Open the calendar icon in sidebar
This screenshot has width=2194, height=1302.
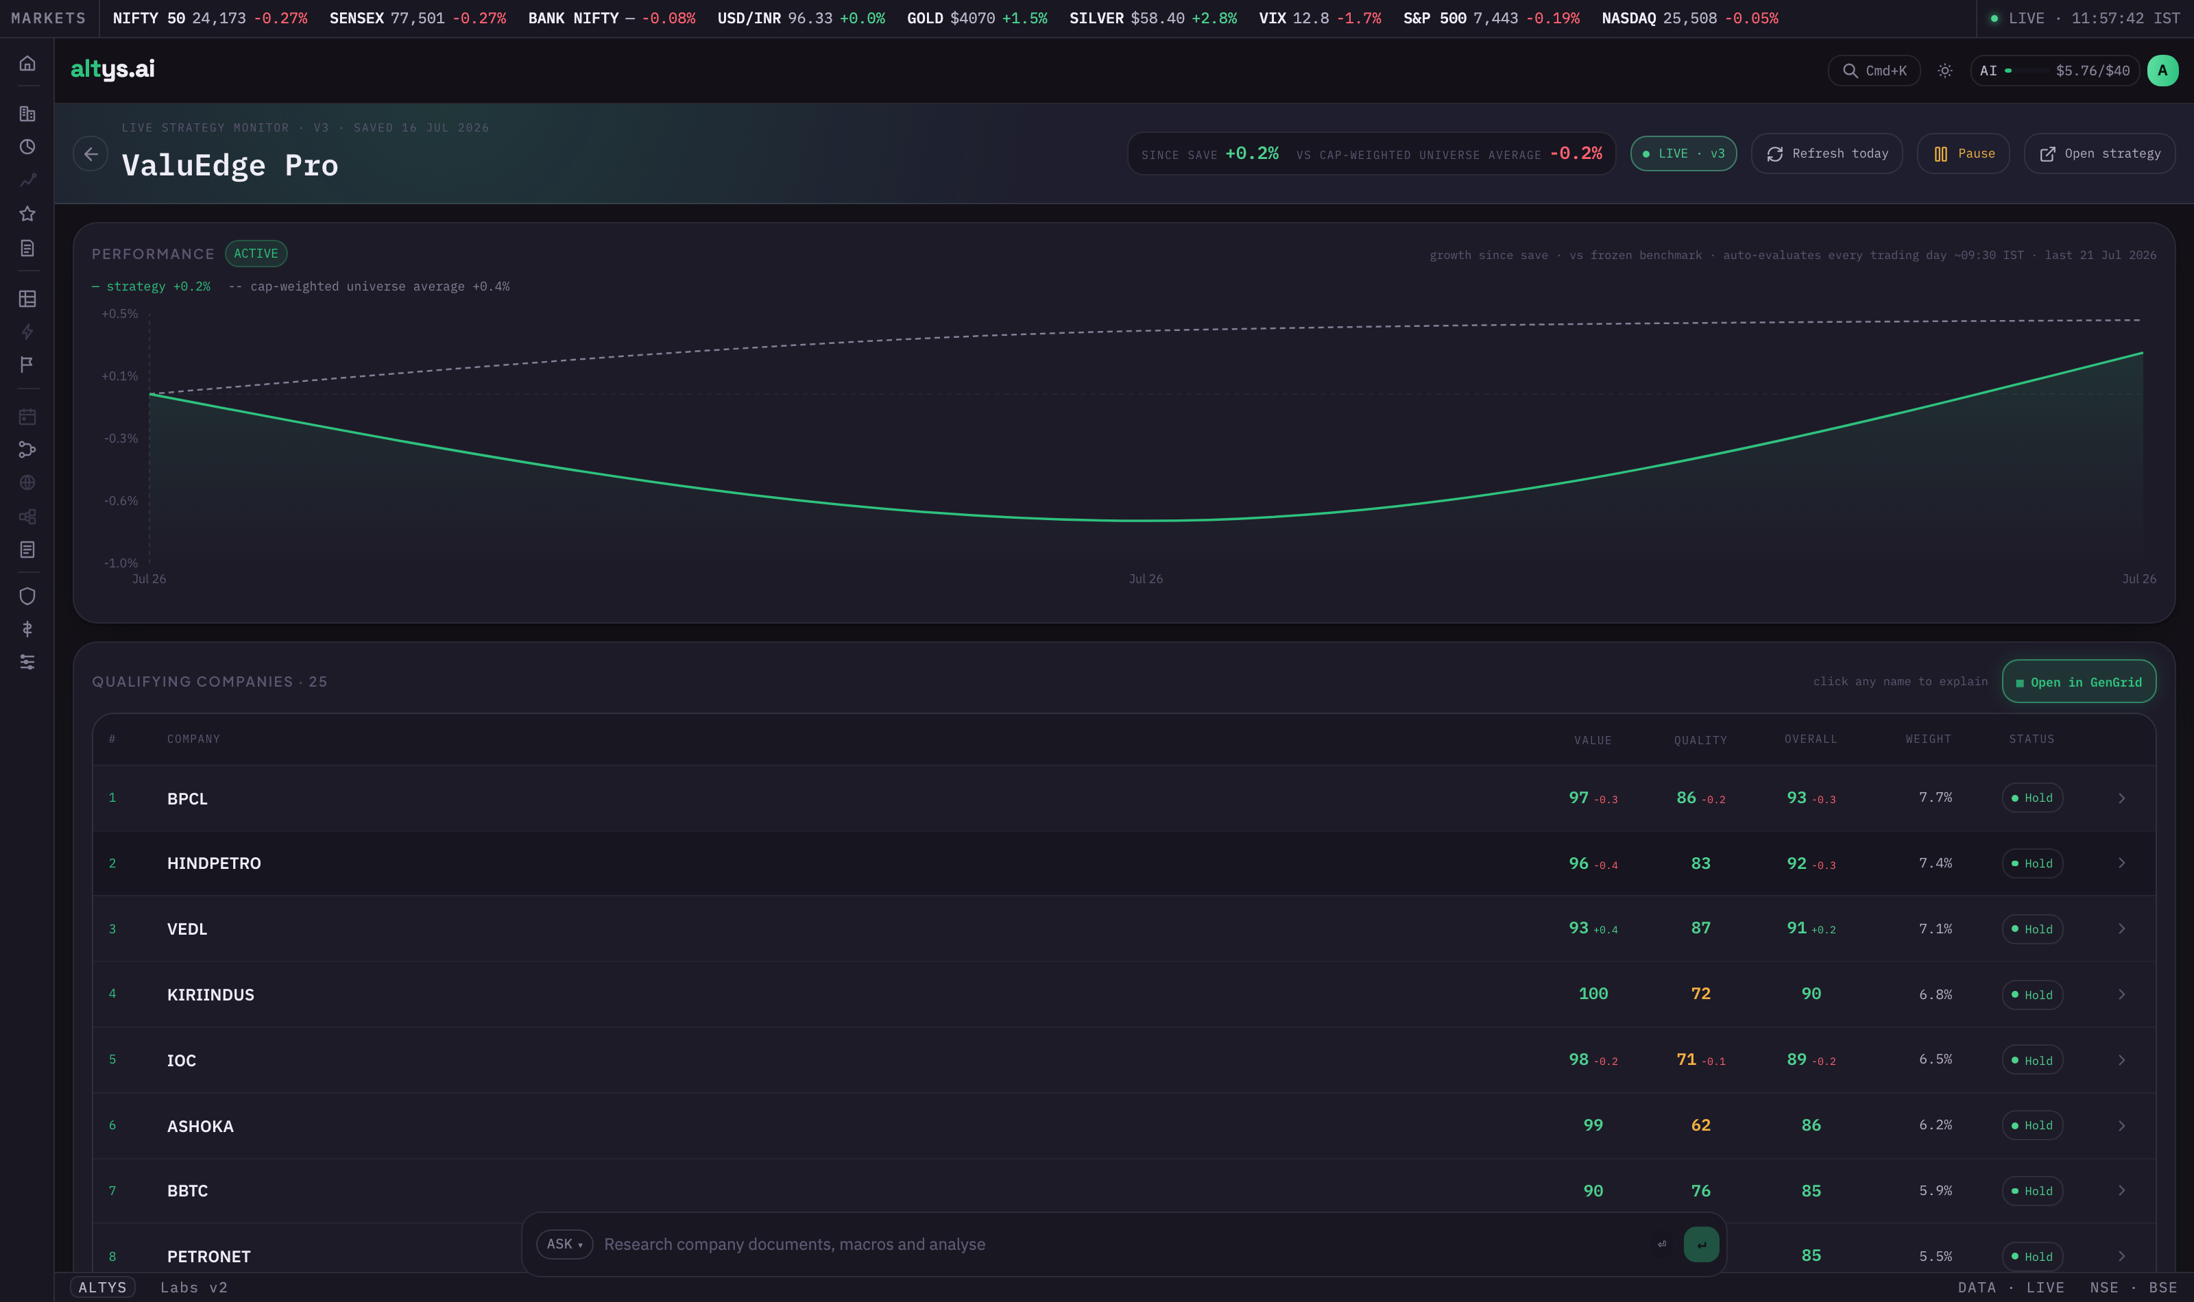[x=27, y=417]
